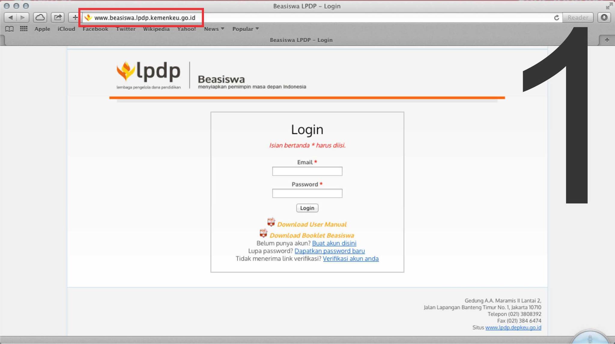
Task: Open new tab with plus button
Action: tap(607, 40)
